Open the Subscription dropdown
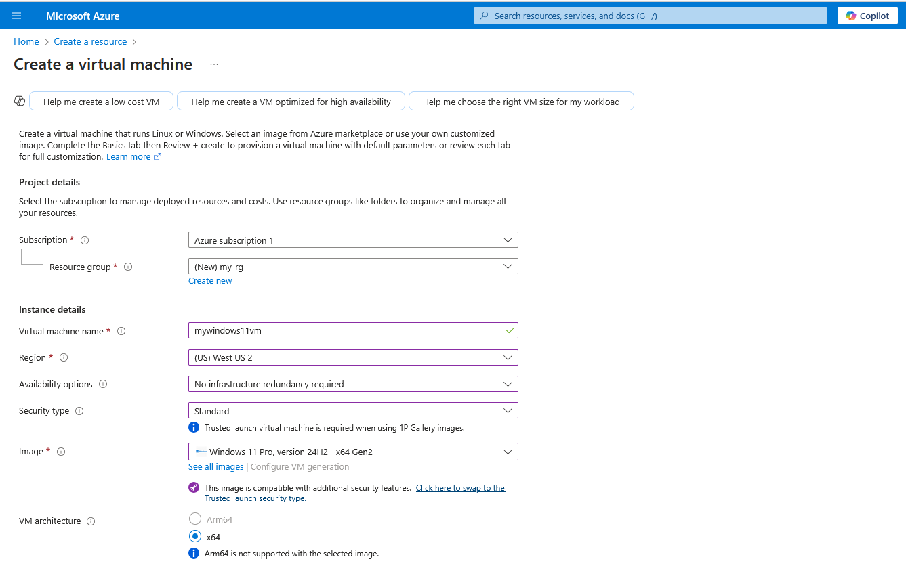Screen dimensions: 906x568 click(x=353, y=240)
